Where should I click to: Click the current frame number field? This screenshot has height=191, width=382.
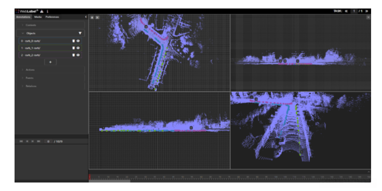point(49,142)
